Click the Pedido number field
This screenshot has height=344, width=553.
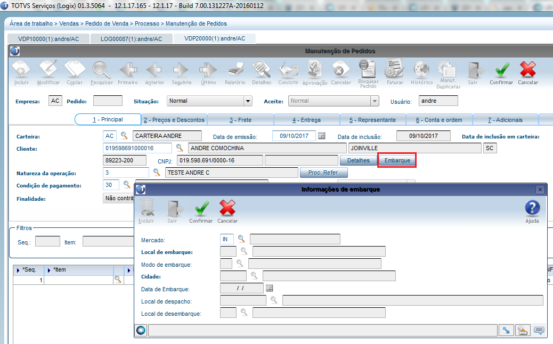108,101
